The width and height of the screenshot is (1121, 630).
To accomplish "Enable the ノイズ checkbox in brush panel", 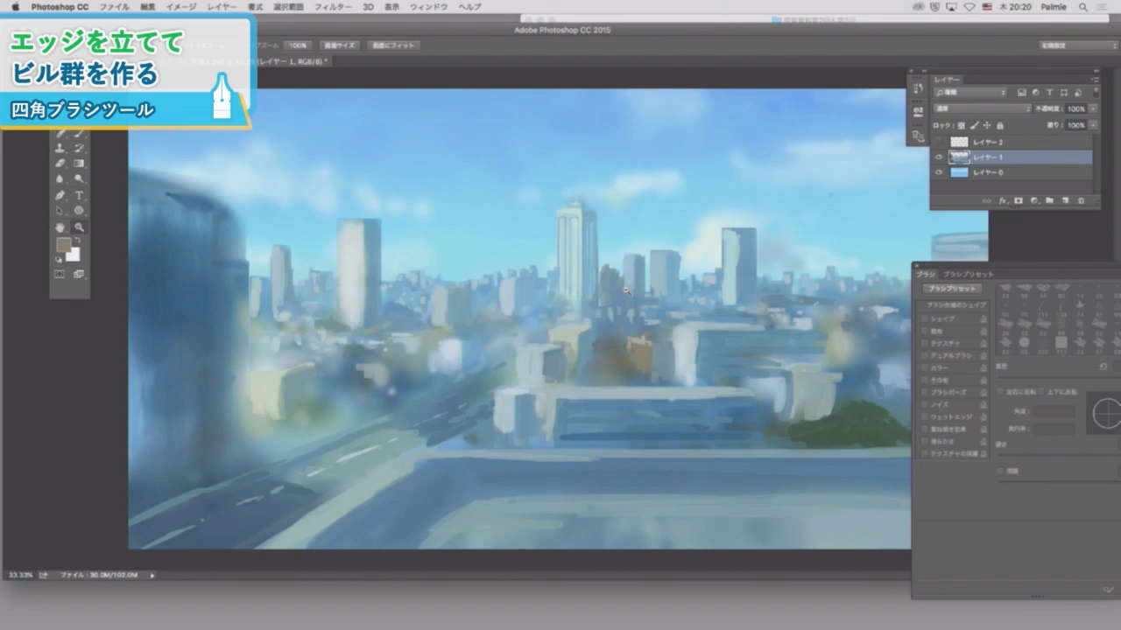I will tap(923, 404).
